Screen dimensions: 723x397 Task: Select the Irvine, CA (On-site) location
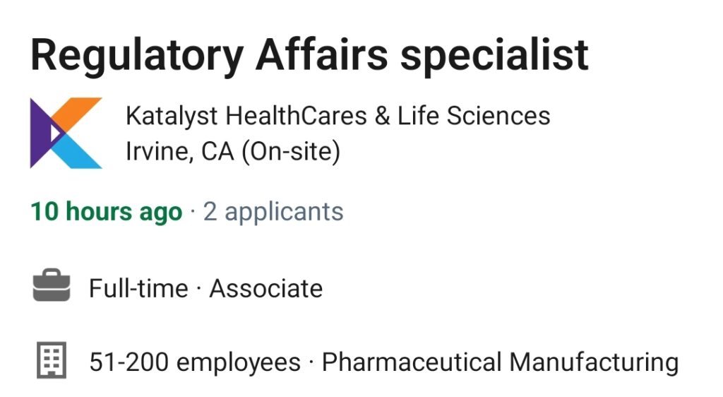click(233, 152)
